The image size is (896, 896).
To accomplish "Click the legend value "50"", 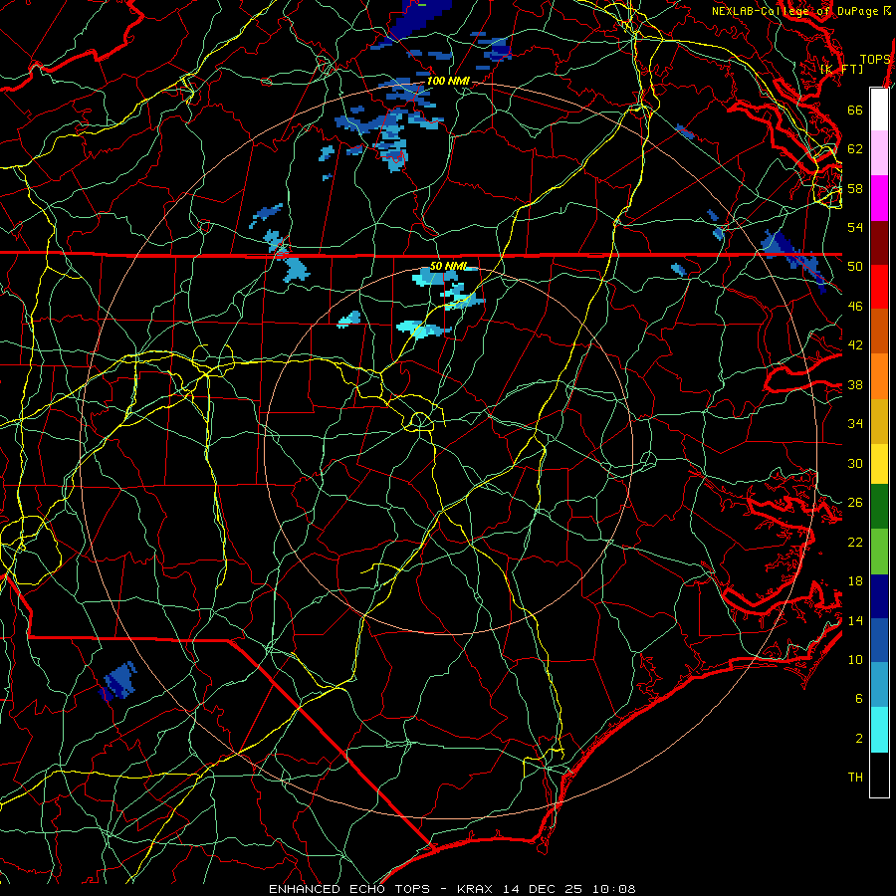I will (855, 267).
